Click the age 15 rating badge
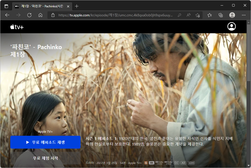Screen dimensions: 251x168 [x=146, y=163]
